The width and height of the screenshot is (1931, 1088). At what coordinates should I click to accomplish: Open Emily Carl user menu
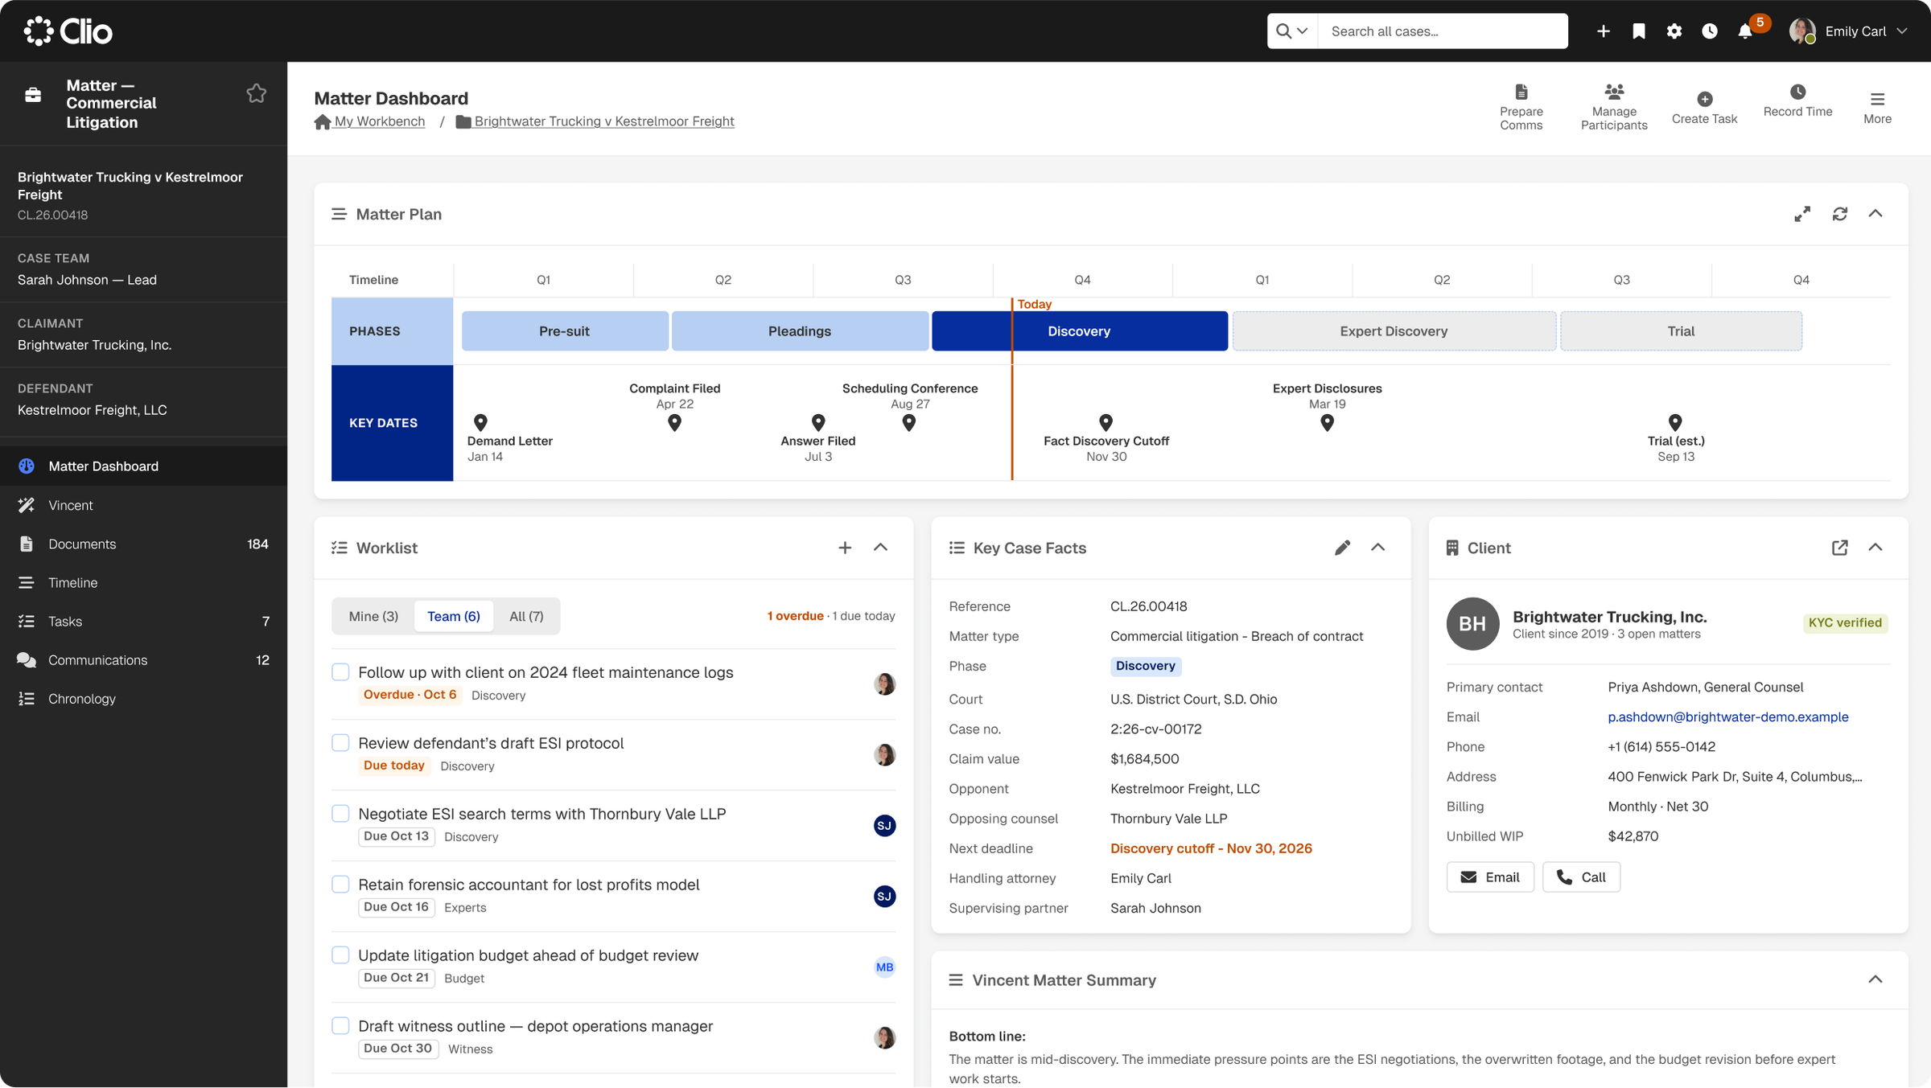[x=1848, y=31]
